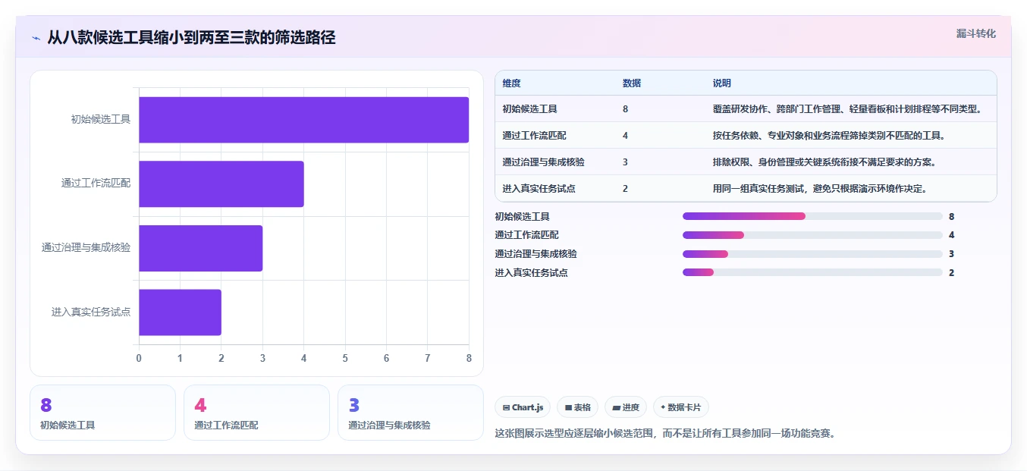
Task: Click the 通过治理与集成核验 progress bar showing 3
Action: click(812, 254)
